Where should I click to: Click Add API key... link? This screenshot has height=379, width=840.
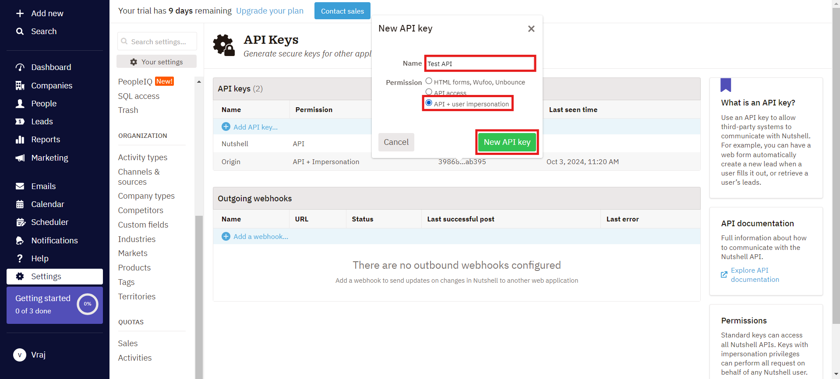coord(255,127)
